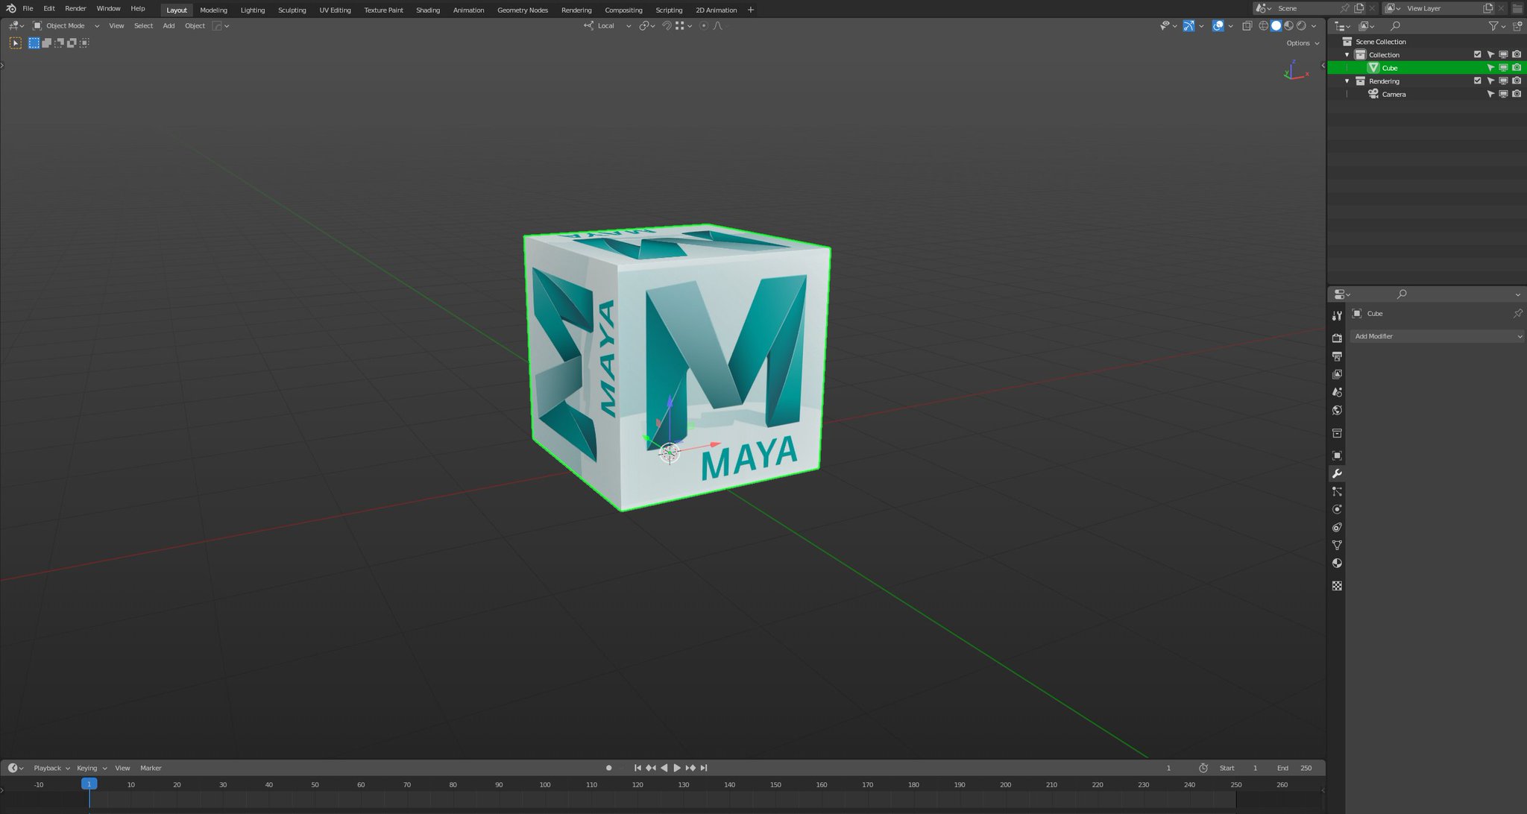Open the Object Mode dropdown
The width and height of the screenshot is (1527, 814).
[66, 26]
